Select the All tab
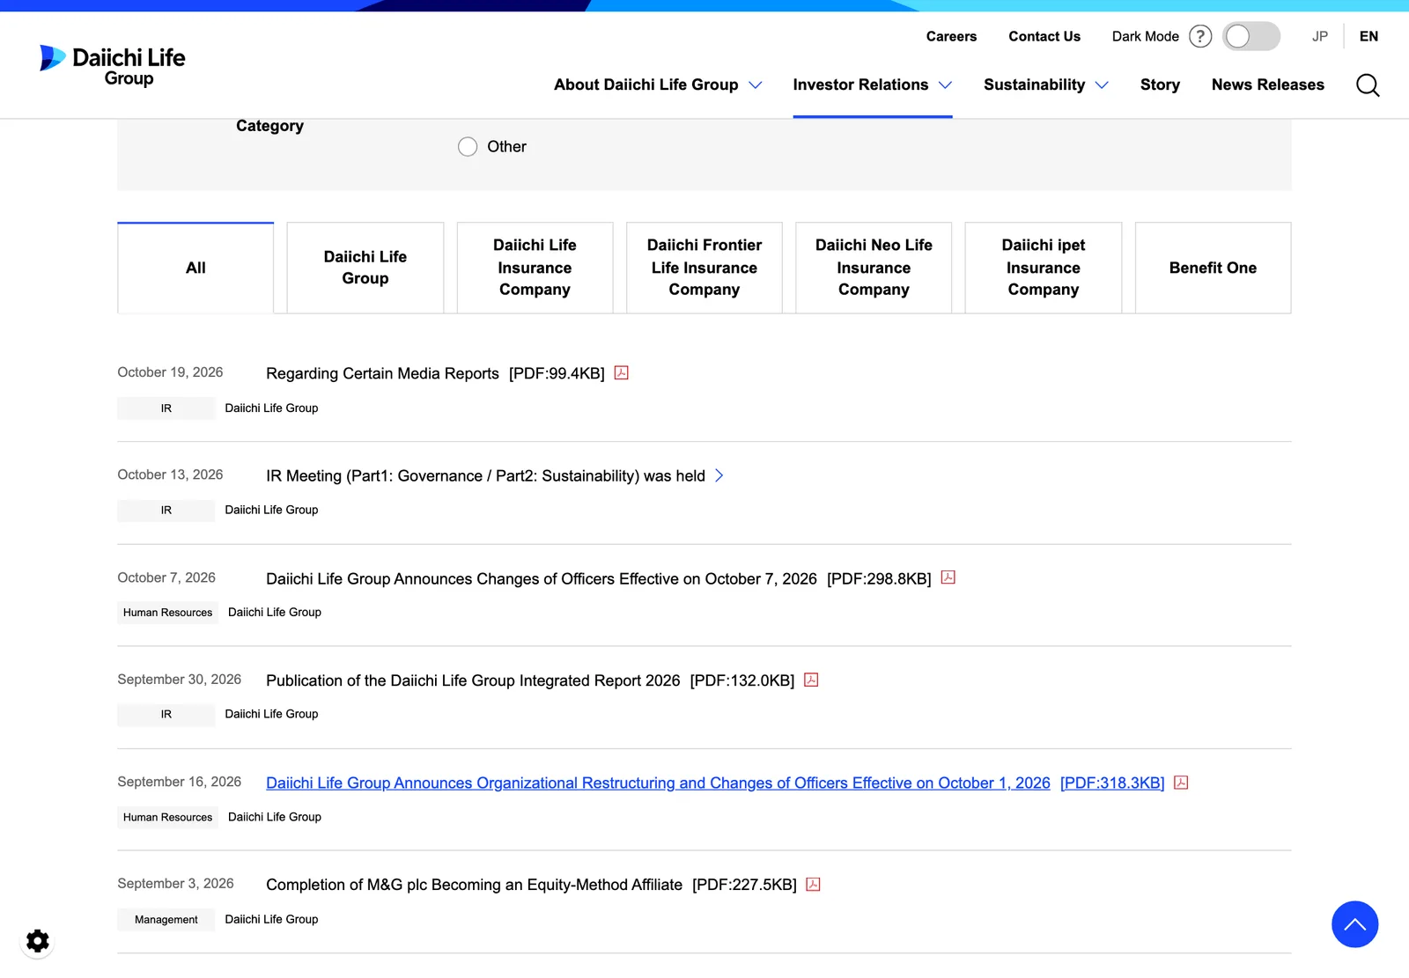Image resolution: width=1409 pixels, height=978 pixels. 195,268
